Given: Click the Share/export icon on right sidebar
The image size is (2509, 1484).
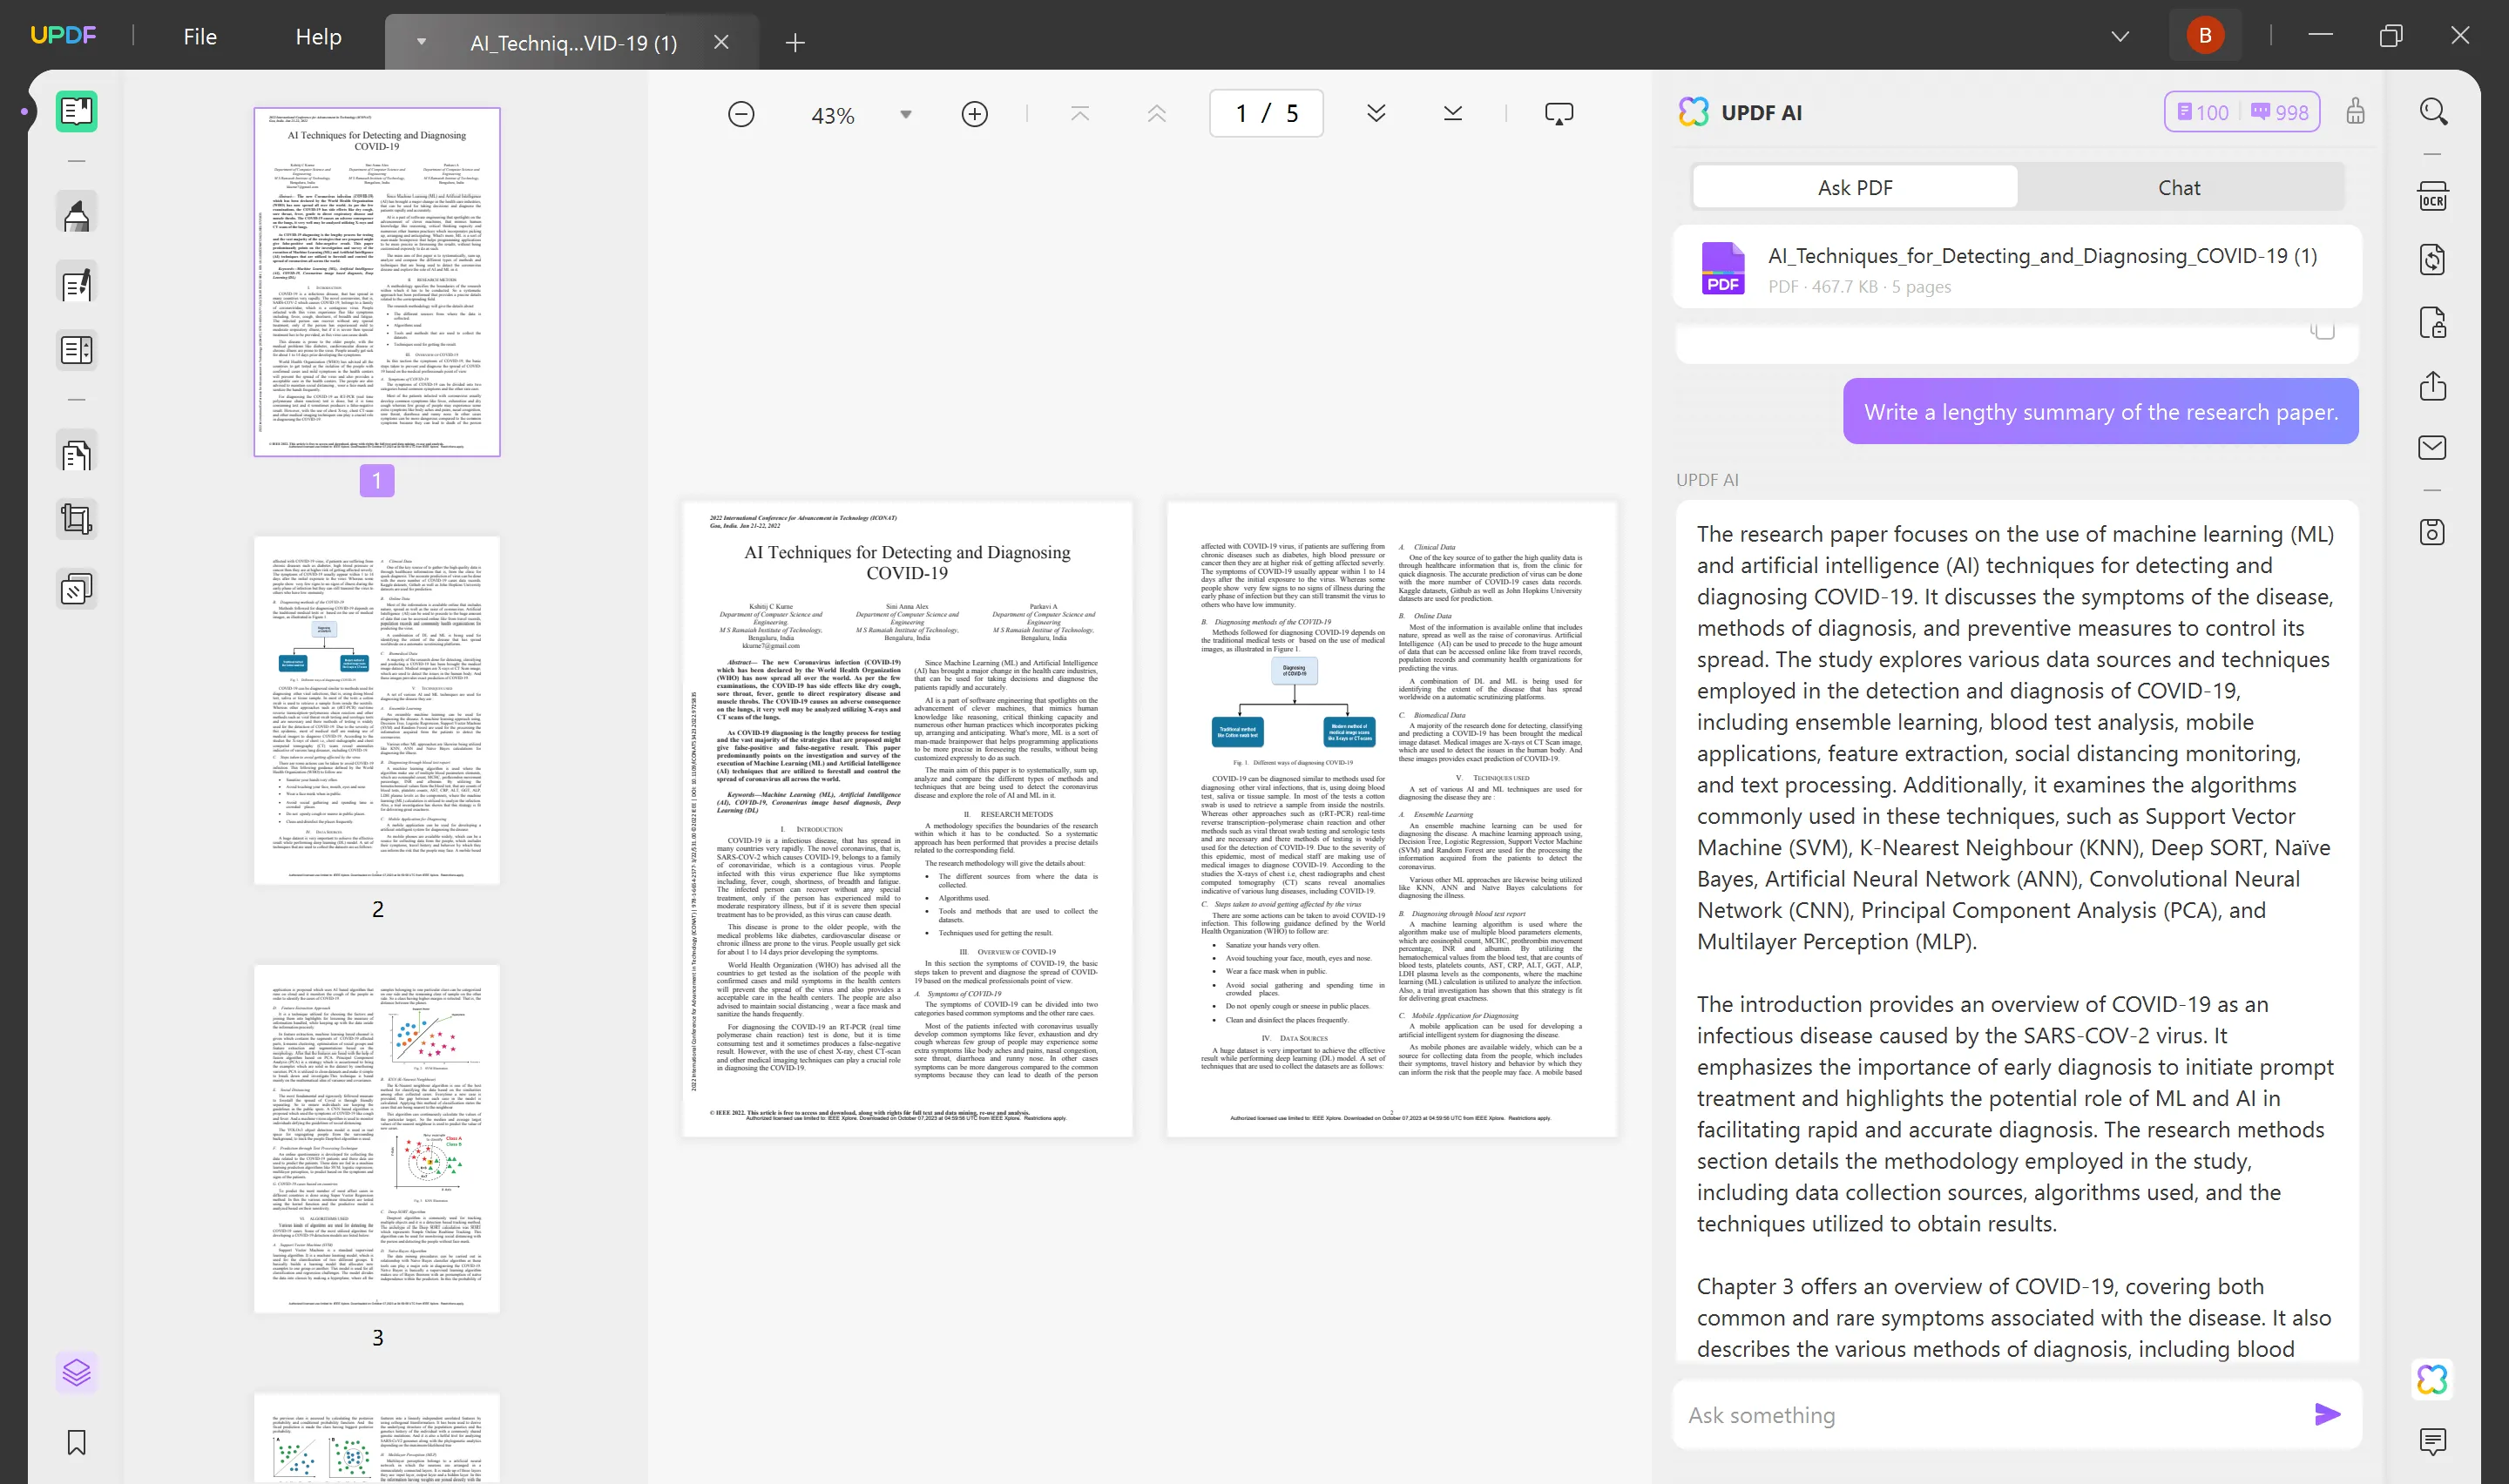Looking at the screenshot, I should coord(2432,386).
